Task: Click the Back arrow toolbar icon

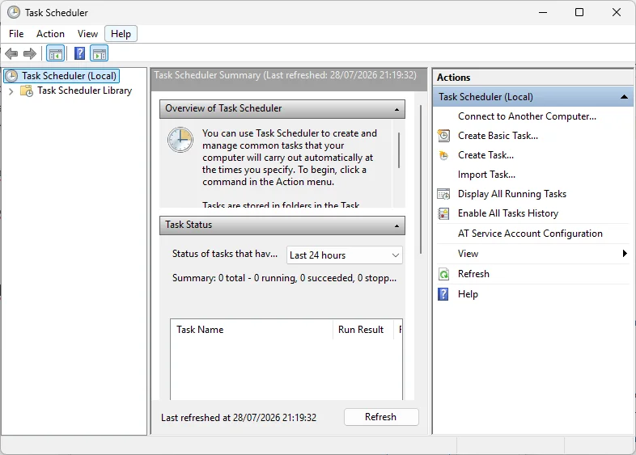Action: tap(11, 53)
